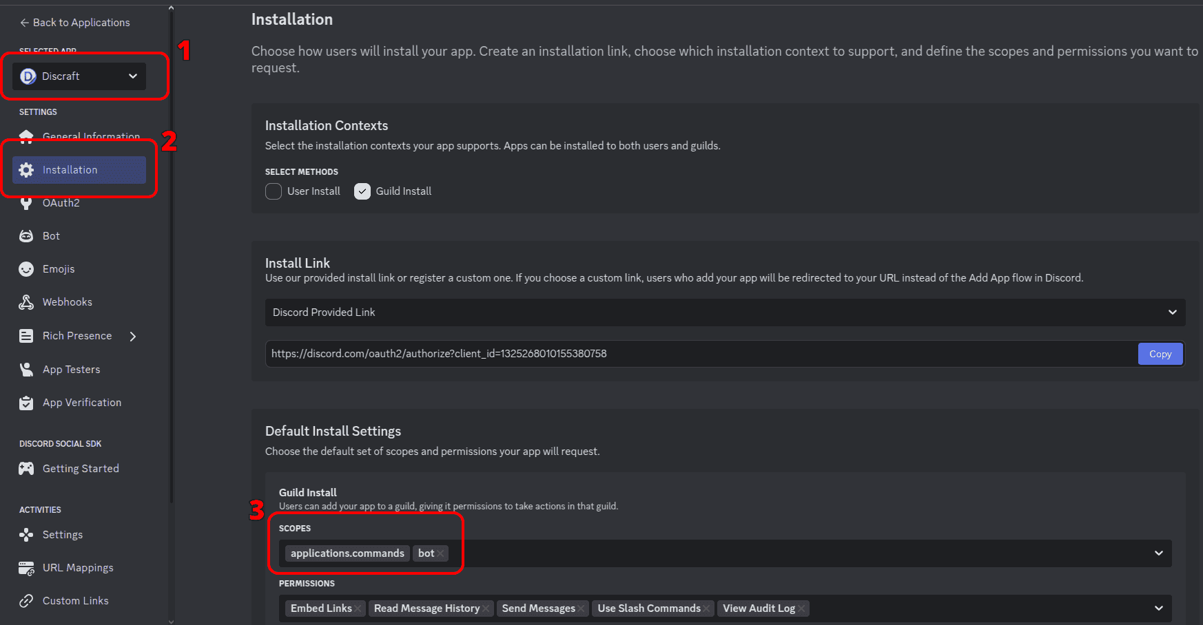Remove the bot scope tag
The image size is (1203, 625).
[440, 553]
